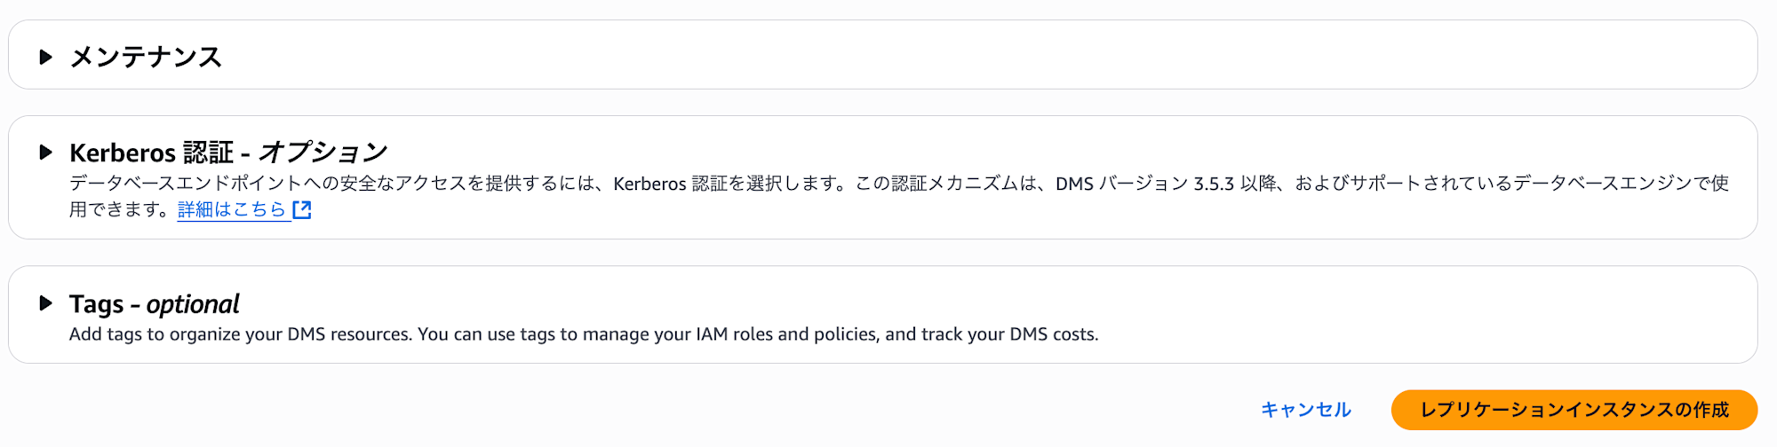Click the Kerberos description first line
This screenshot has height=447, width=1777.
pos(899,184)
